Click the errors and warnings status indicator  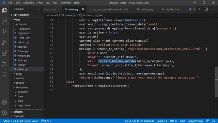tap(46, 121)
